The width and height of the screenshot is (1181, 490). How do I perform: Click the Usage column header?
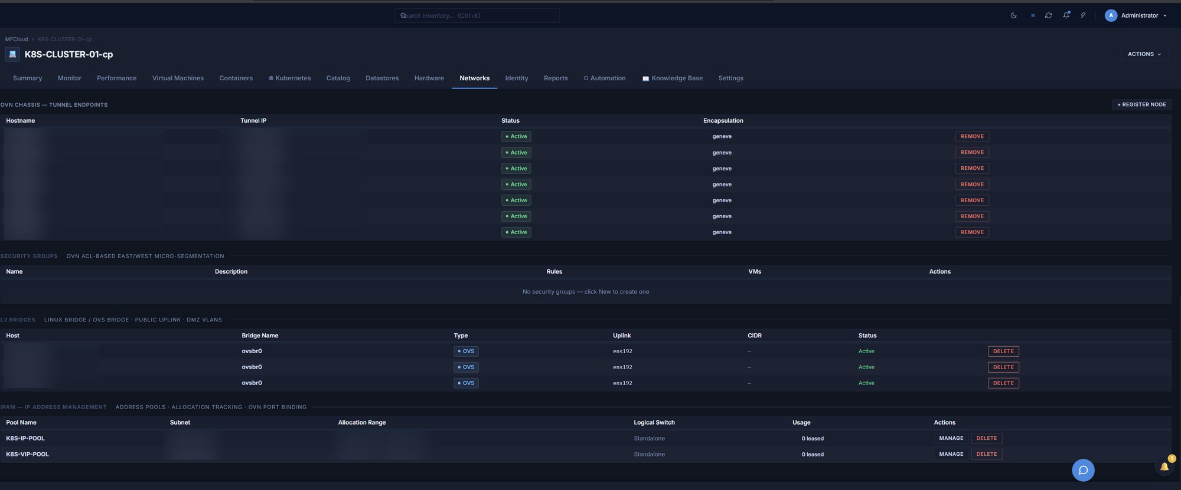[x=801, y=423]
